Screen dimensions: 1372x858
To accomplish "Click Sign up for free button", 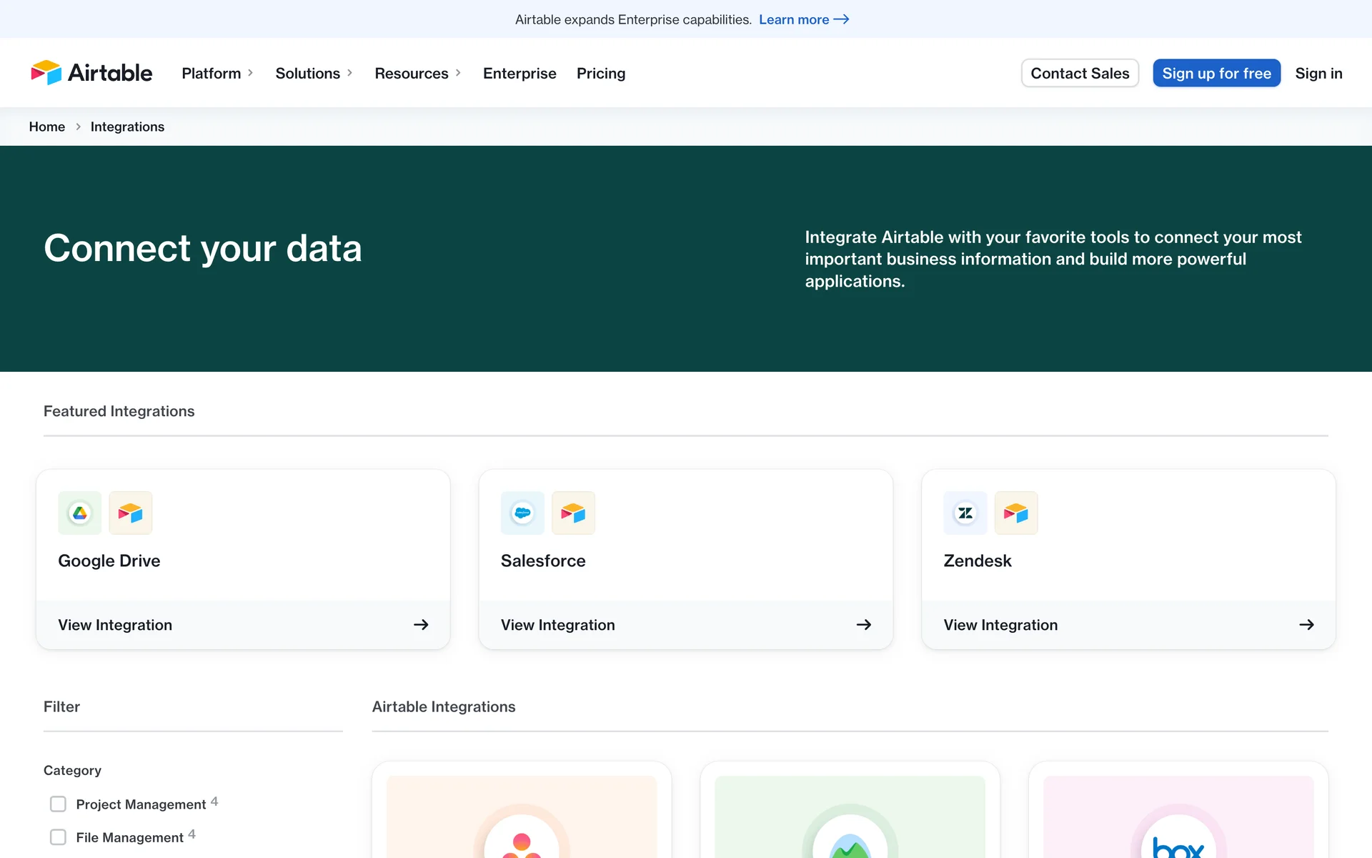I will (1216, 74).
